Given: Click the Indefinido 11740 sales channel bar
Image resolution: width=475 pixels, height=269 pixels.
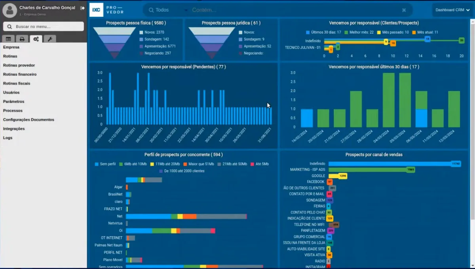Looking at the screenshot, I should click(x=394, y=164).
